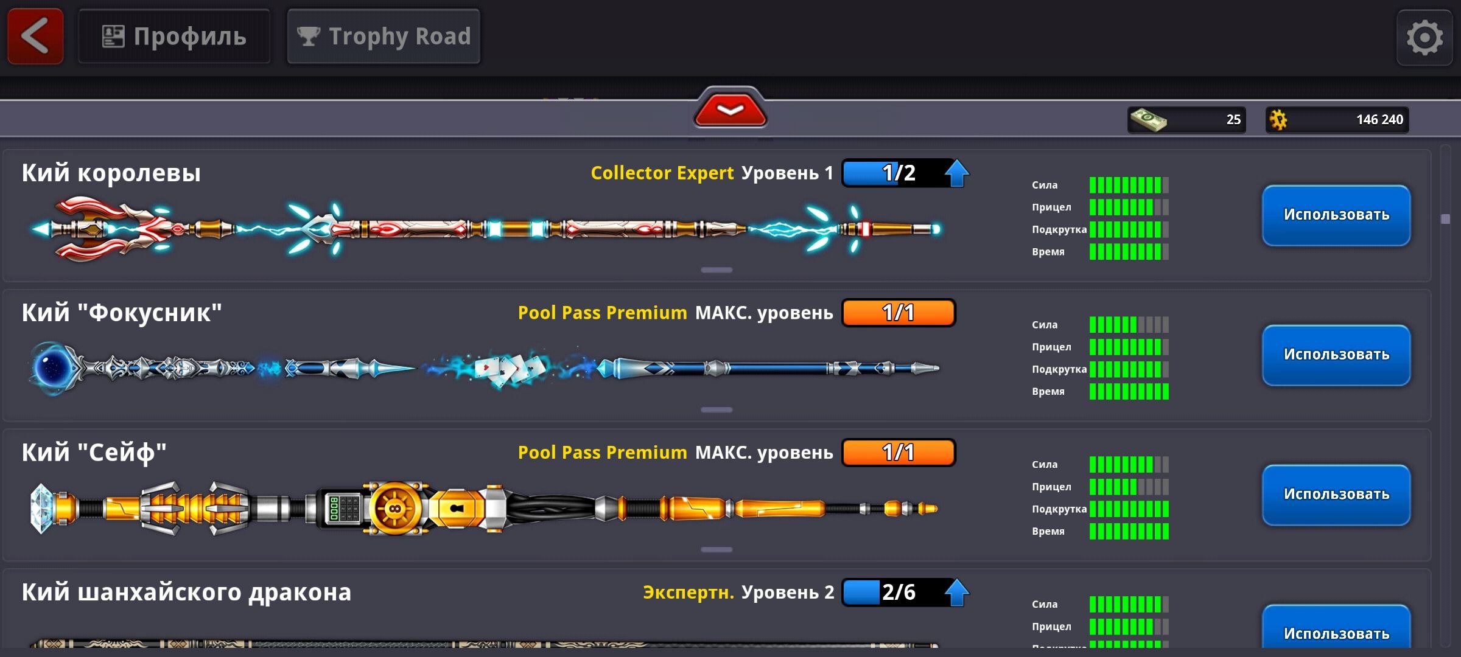The width and height of the screenshot is (1461, 657).
Task: Expand details handle under Кий королевы
Action: coord(716,270)
